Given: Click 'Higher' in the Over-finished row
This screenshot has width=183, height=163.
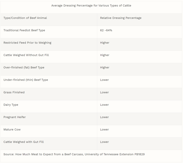Looking at the screenshot, I should click(x=105, y=67).
